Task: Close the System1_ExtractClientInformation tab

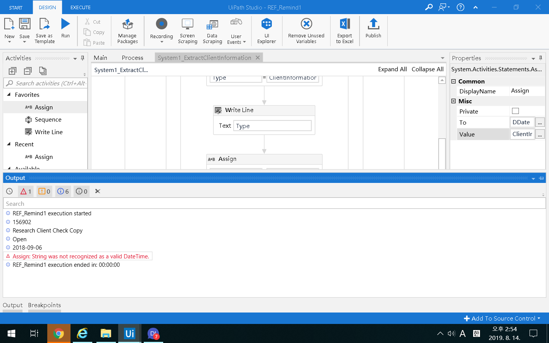Action: 258,58
